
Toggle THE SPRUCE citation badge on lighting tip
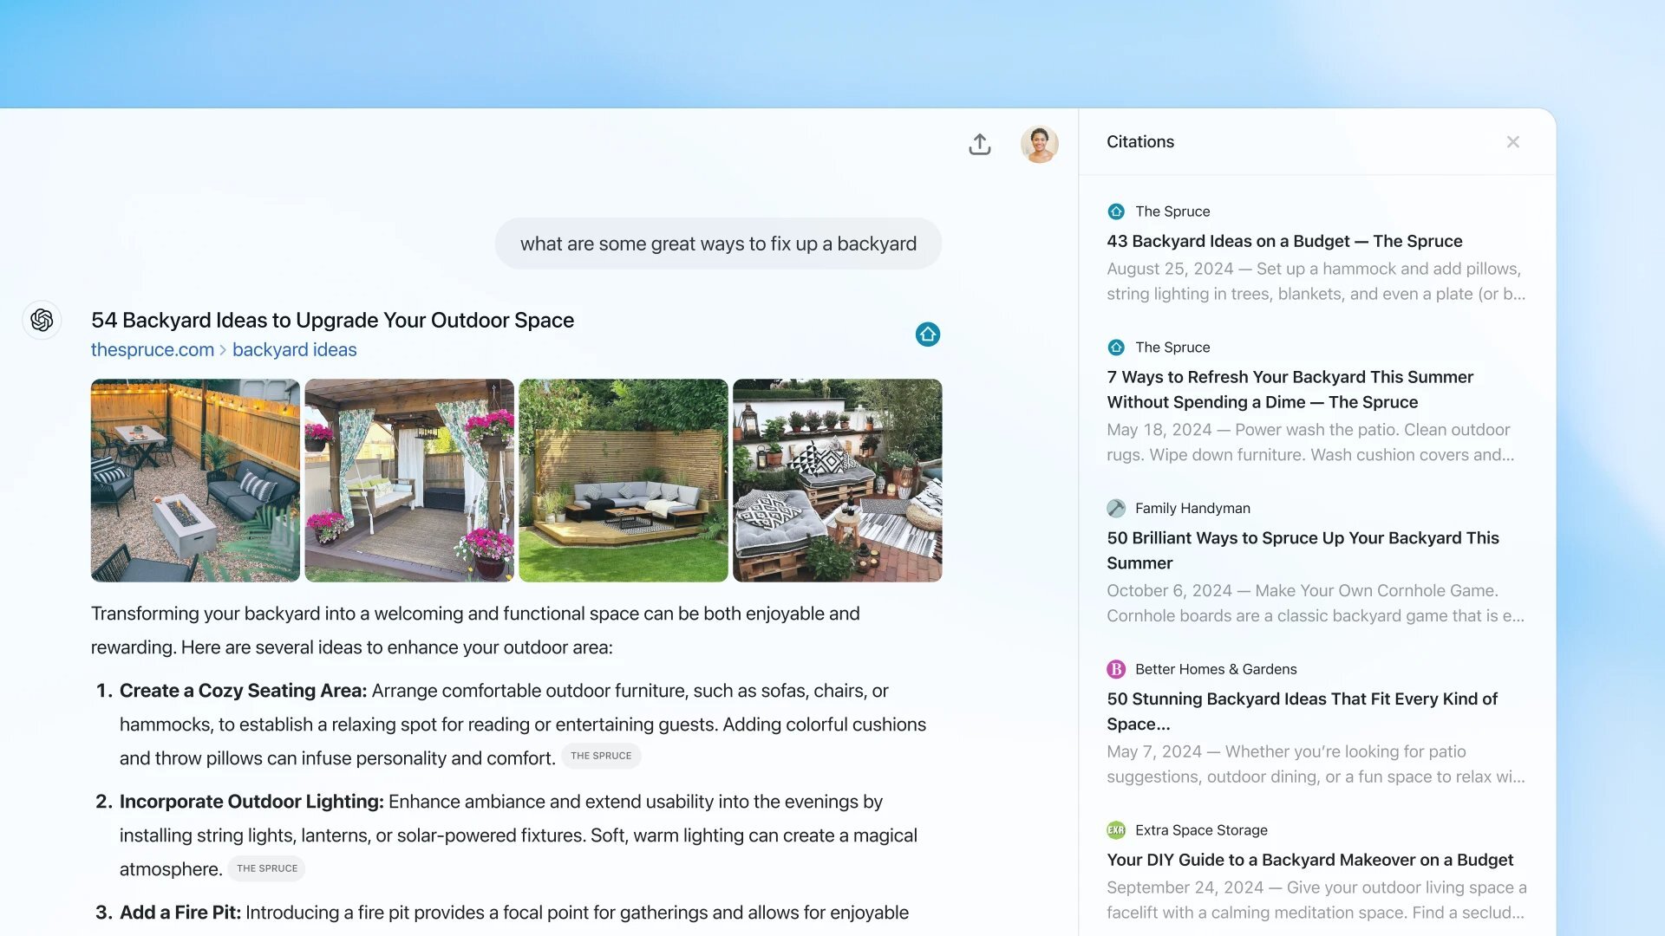(268, 868)
